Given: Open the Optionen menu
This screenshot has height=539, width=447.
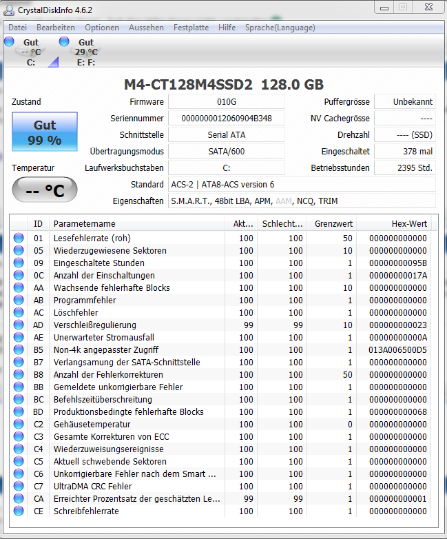Looking at the screenshot, I should click(102, 28).
